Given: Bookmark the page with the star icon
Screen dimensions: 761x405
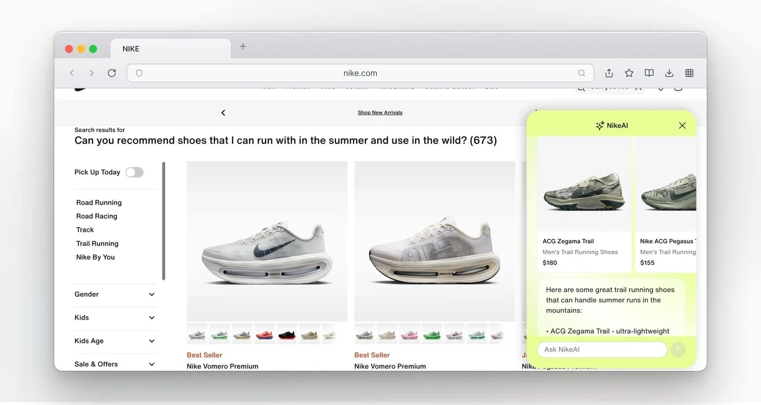Looking at the screenshot, I should pyautogui.click(x=629, y=73).
